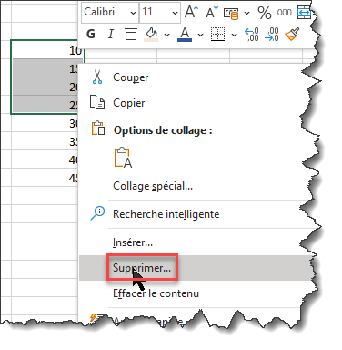342x350 pixels.
Task: Apply thousands separator 000 format
Action: pos(284,13)
